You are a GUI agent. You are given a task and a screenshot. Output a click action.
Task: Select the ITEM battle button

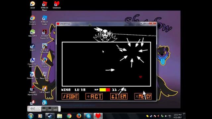[119, 97]
